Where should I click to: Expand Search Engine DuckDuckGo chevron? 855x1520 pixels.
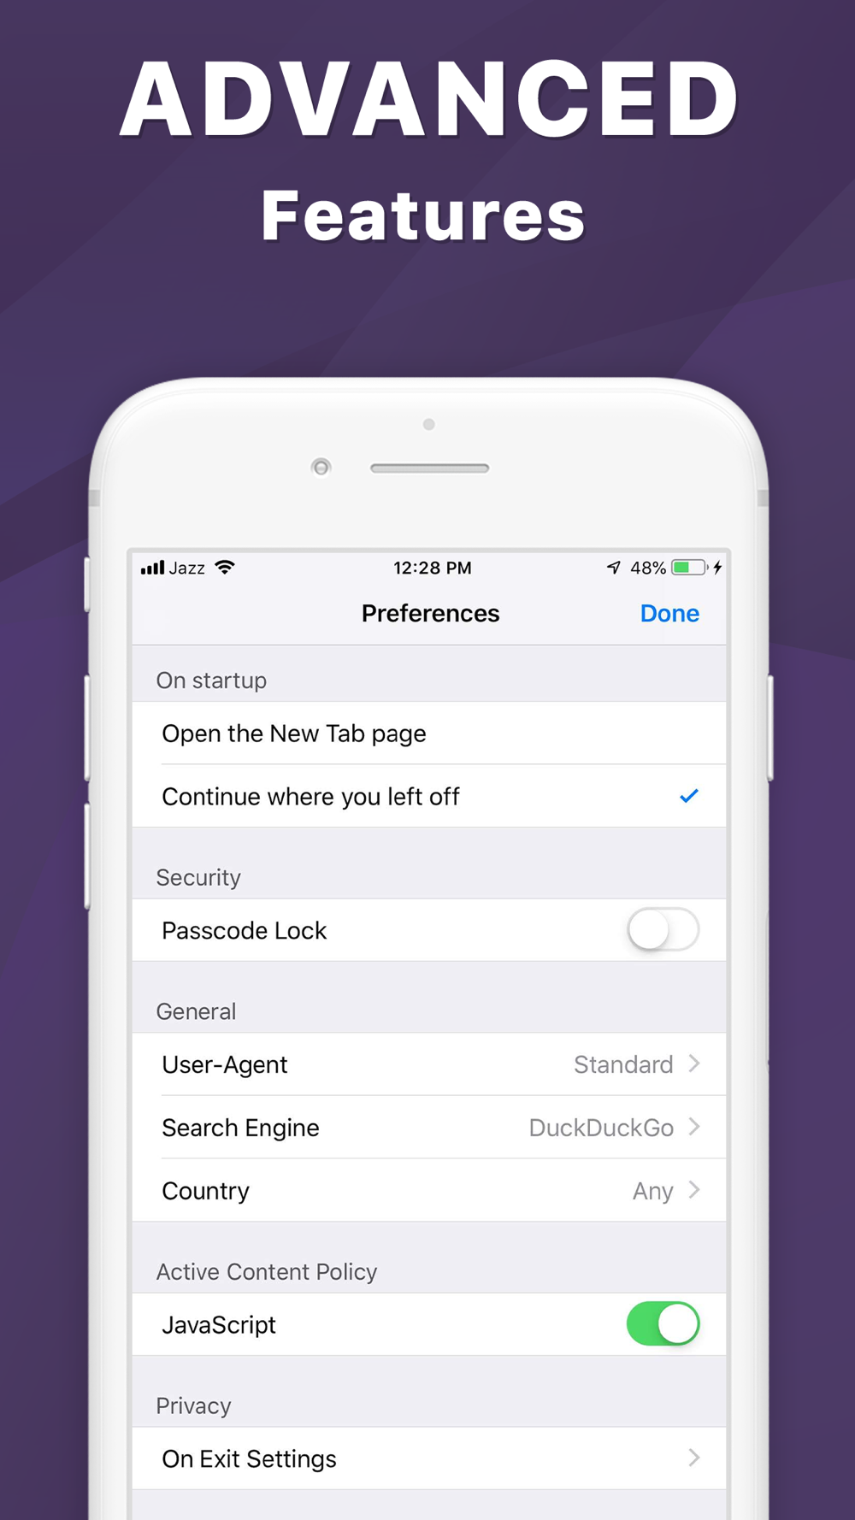pyautogui.click(x=694, y=1127)
